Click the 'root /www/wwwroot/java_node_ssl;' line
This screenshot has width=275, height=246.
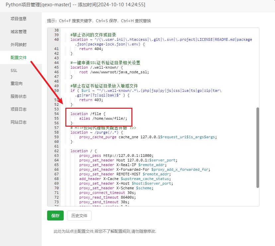click(114, 72)
